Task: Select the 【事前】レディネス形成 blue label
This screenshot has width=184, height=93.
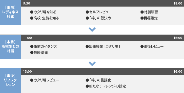Action: pyautogui.click(x=10, y=12)
